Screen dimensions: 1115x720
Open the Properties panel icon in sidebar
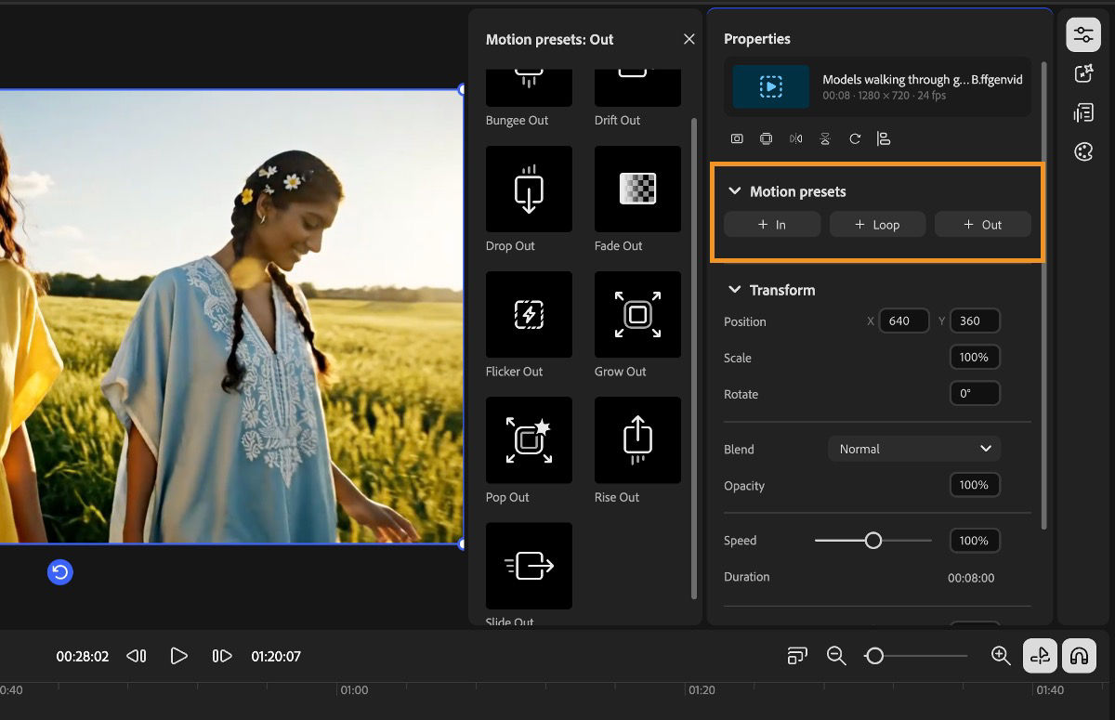click(x=1083, y=35)
